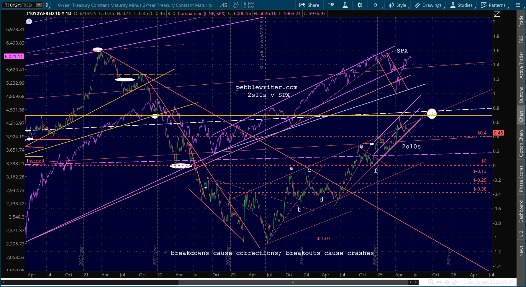
Task: Open the Style menu
Action: (399, 5)
